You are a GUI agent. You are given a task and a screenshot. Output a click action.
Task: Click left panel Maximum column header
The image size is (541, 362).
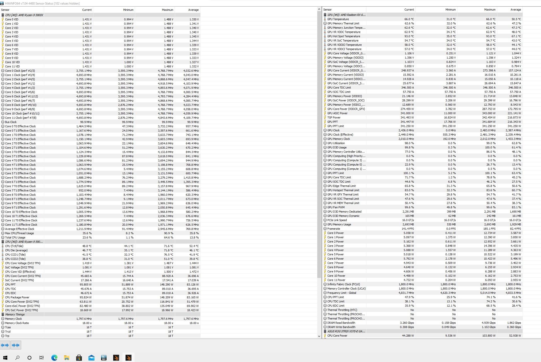coord(155,10)
